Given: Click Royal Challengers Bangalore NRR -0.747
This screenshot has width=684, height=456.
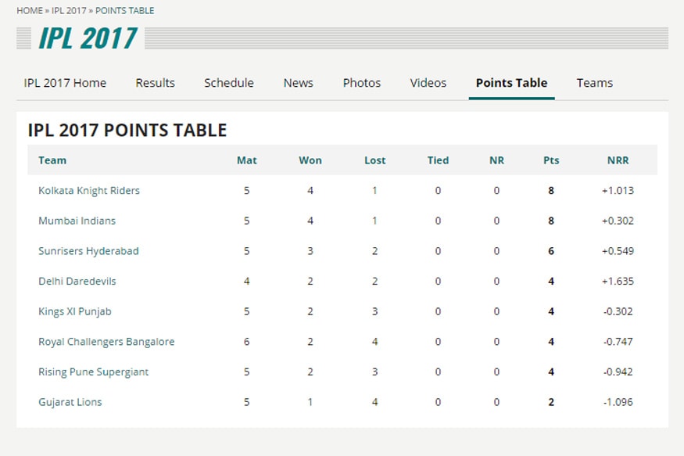Looking at the screenshot, I should click(x=618, y=342).
